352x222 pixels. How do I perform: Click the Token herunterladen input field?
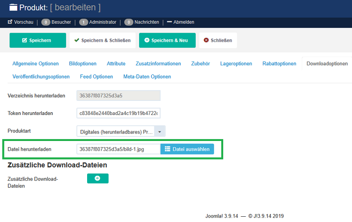tap(118, 113)
